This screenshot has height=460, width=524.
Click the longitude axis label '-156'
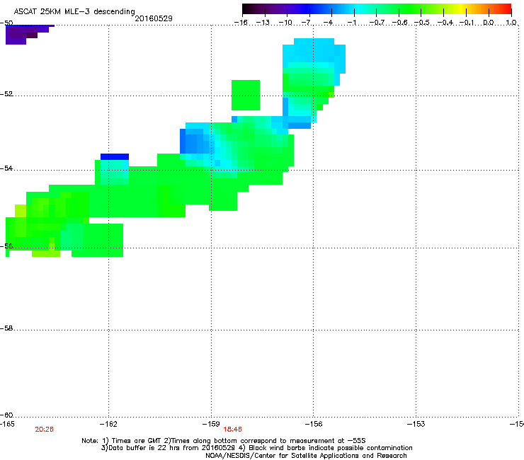314,424
